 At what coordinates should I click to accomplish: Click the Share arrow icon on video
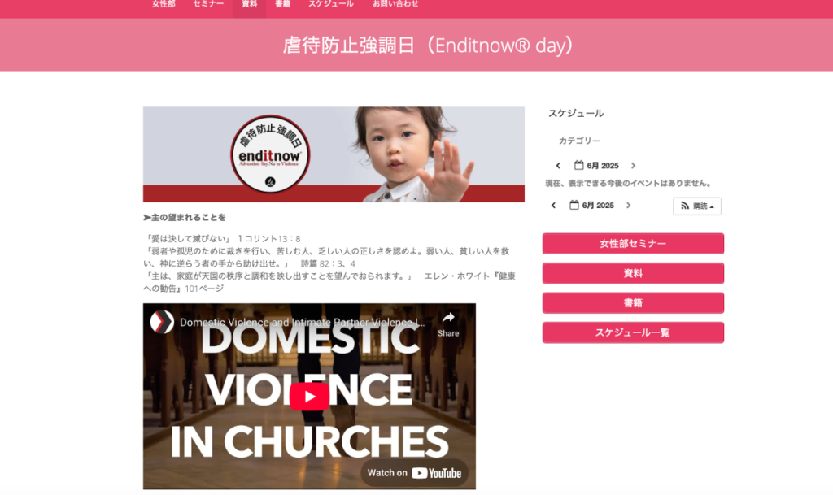[448, 318]
